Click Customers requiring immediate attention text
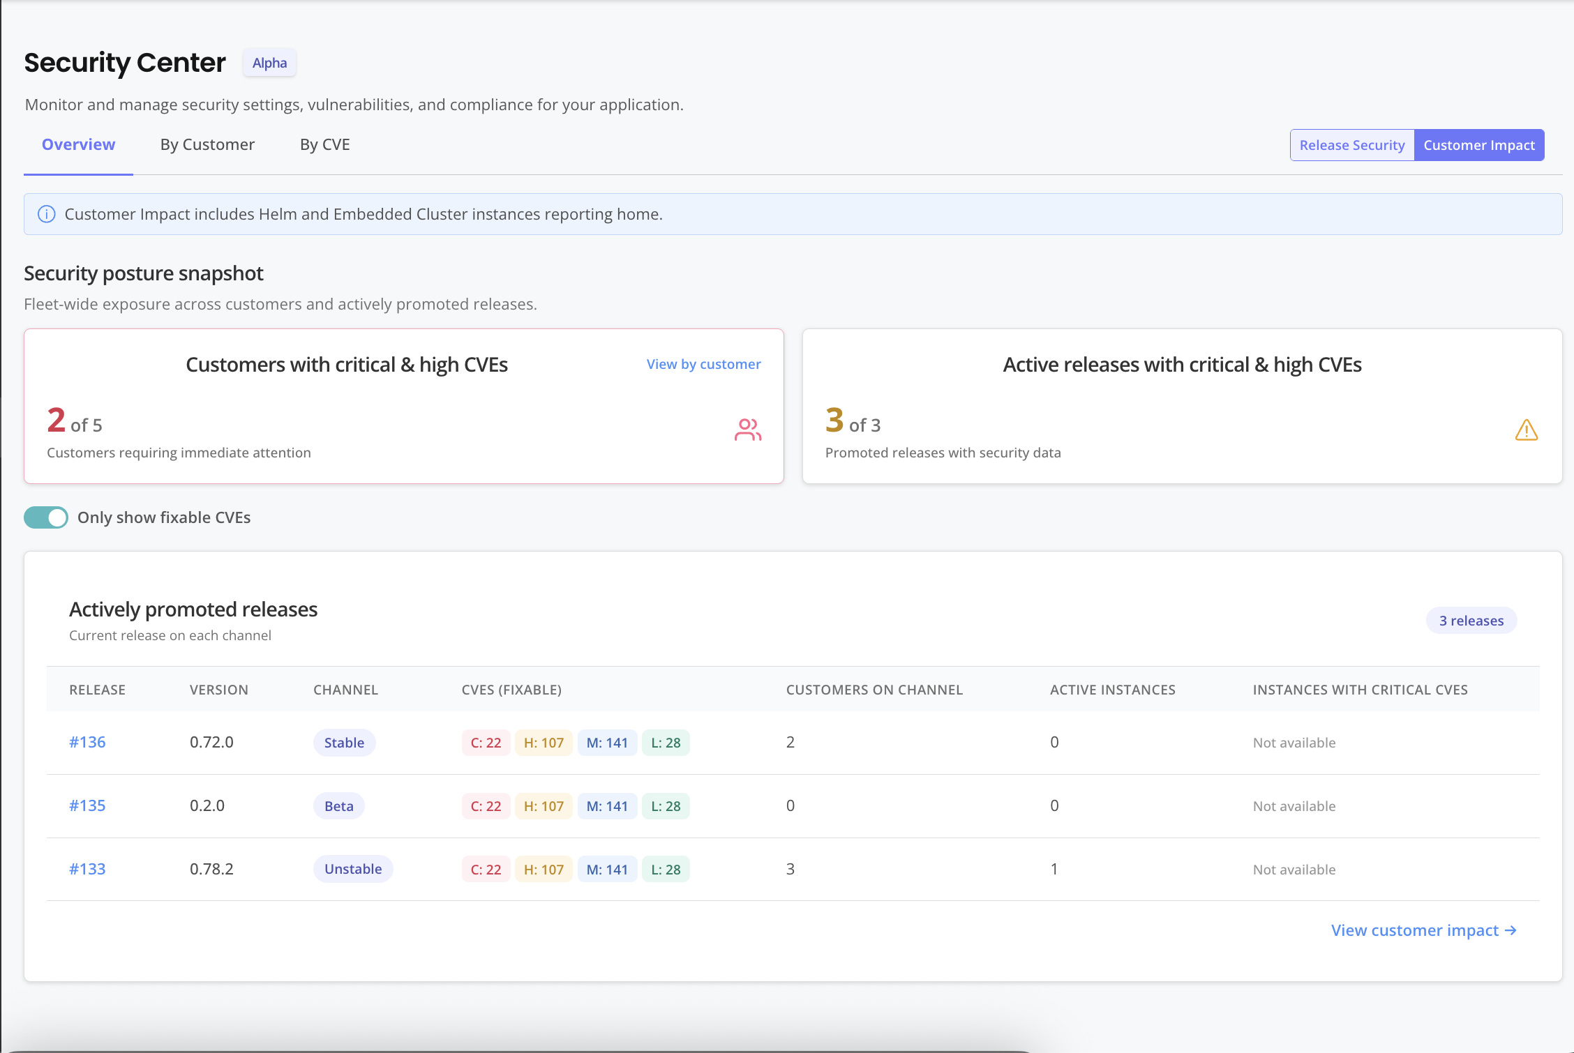This screenshot has width=1574, height=1053. [179, 453]
